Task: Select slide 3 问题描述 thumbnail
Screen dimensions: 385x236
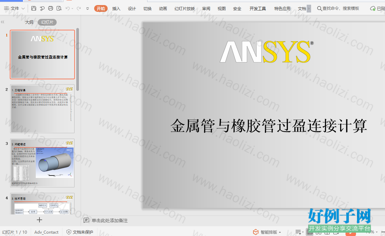Action: 43,163
